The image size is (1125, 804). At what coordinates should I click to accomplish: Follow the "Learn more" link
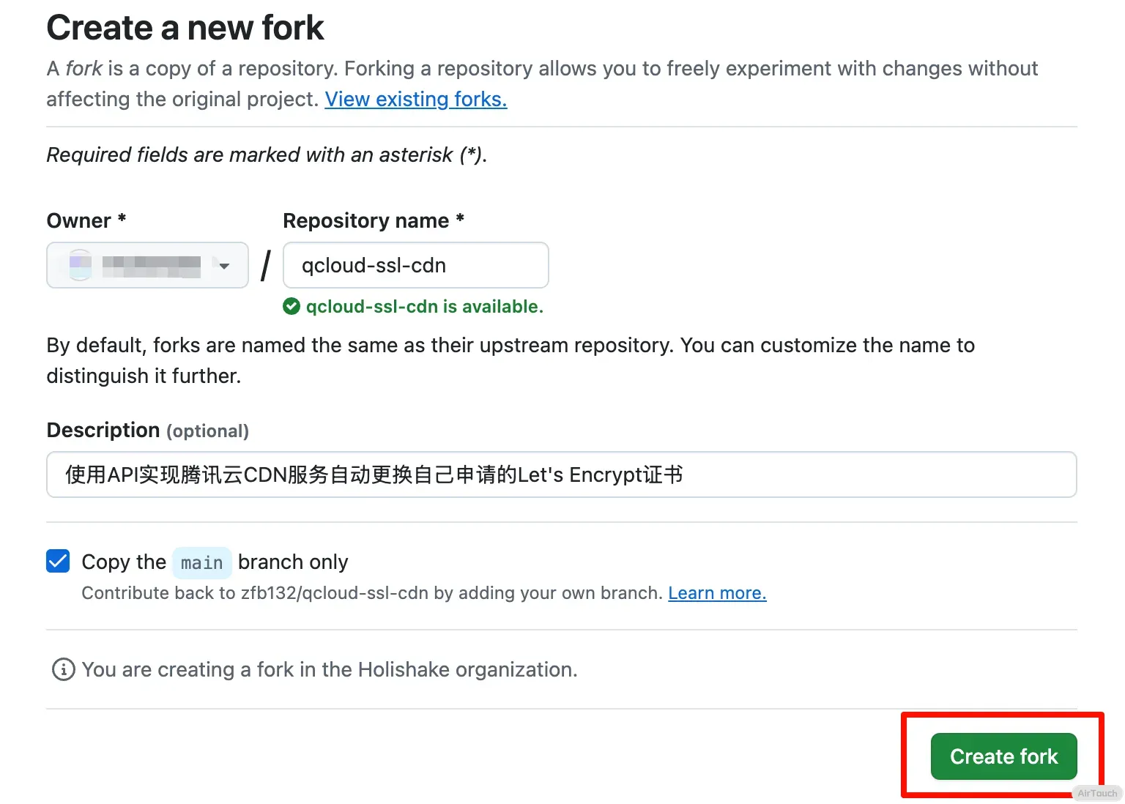coord(716,593)
